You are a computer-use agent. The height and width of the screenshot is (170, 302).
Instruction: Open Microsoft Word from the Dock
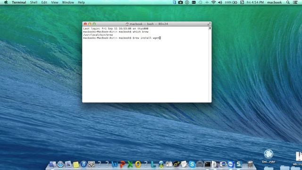pos(115,164)
